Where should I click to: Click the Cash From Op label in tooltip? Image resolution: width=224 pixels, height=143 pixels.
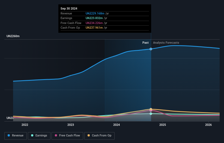[x=70, y=28]
